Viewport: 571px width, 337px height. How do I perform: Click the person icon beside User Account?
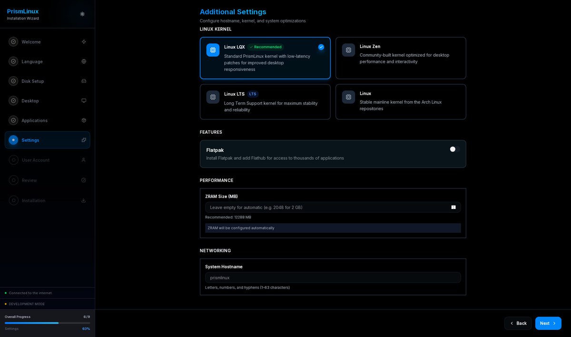[84, 160]
